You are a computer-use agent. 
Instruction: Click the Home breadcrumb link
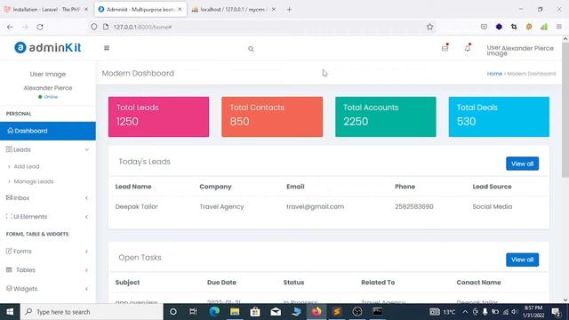[494, 74]
